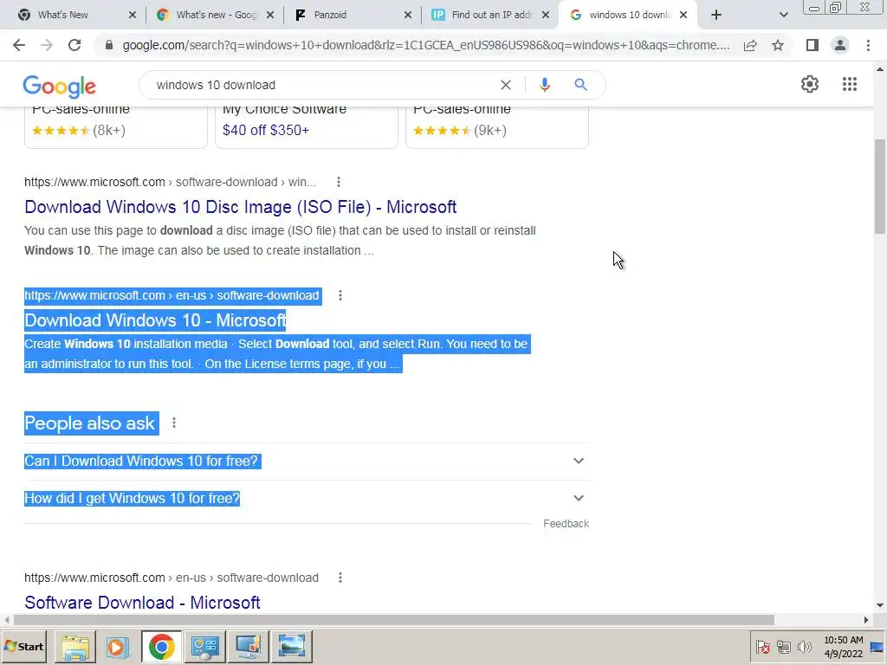Open the new tab plus button
The image size is (887, 665).
coord(716,15)
